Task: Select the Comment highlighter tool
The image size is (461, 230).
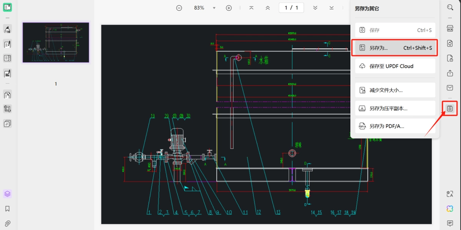Action: pyautogui.click(x=7, y=29)
